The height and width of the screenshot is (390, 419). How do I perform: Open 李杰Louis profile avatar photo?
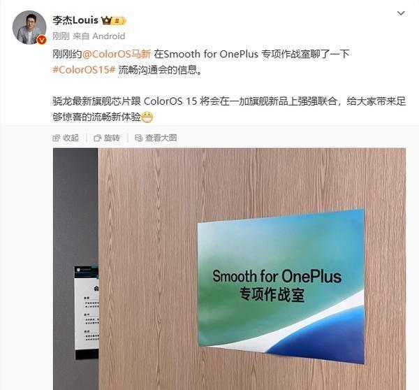(x=29, y=27)
